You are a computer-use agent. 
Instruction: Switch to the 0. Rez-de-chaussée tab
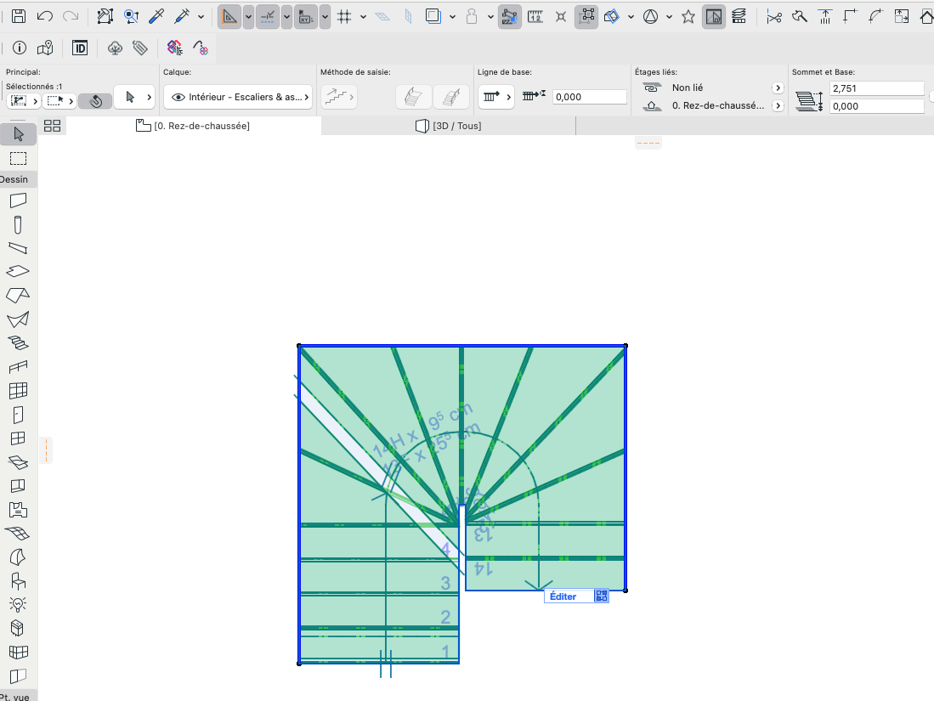click(x=193, y=126)
